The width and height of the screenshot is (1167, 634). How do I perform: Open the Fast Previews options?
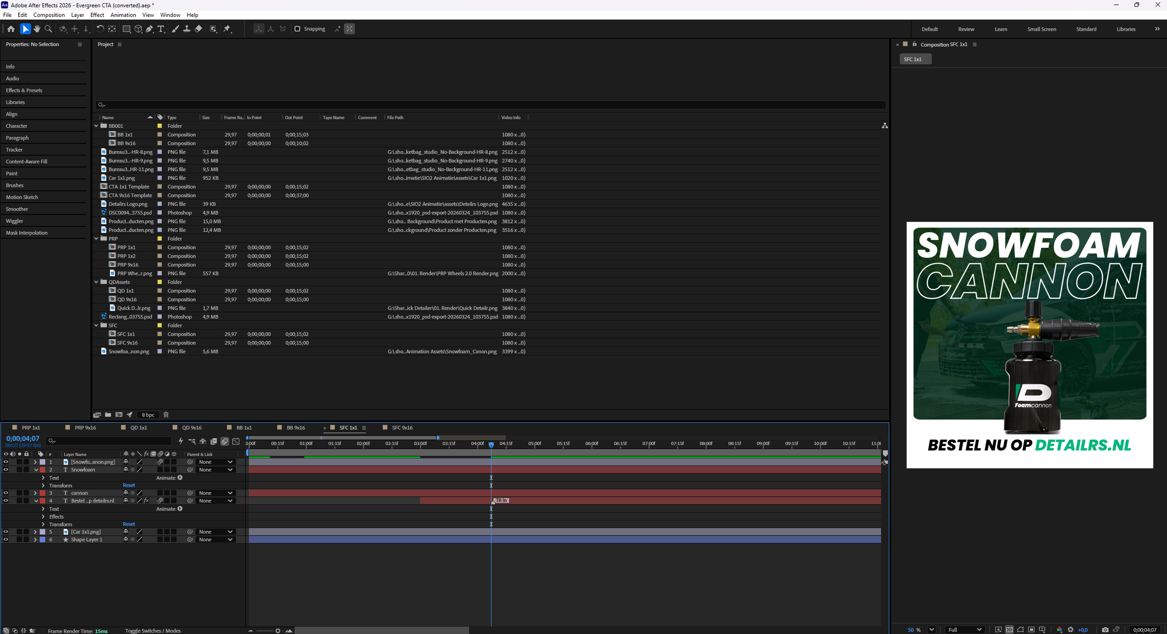tap(998, 630)
